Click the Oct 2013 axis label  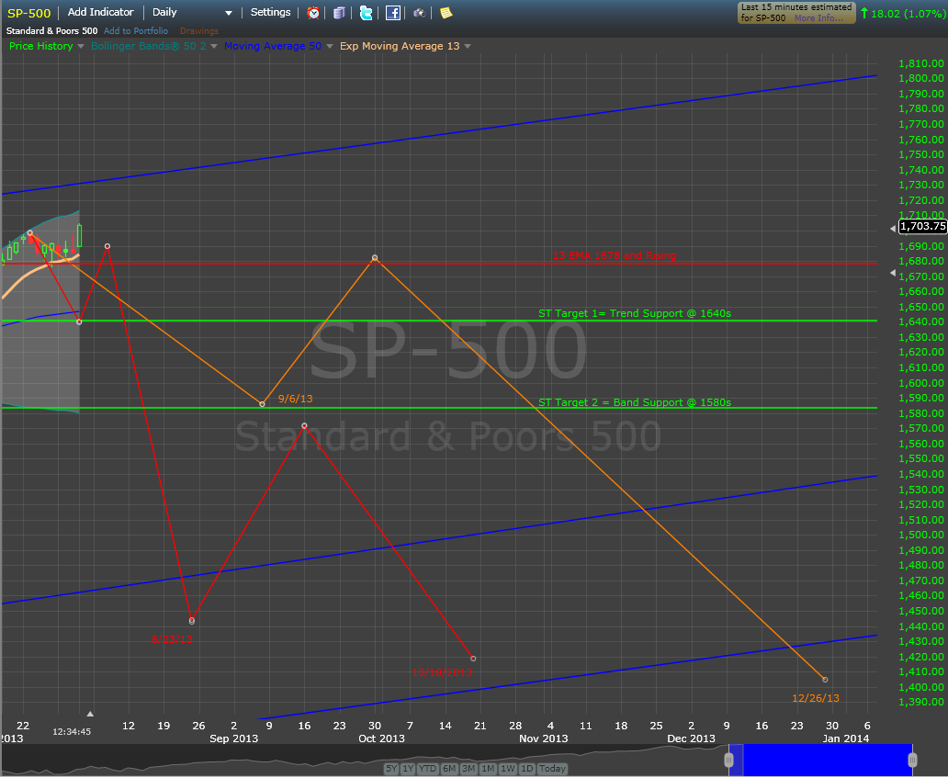click(381, 739)
